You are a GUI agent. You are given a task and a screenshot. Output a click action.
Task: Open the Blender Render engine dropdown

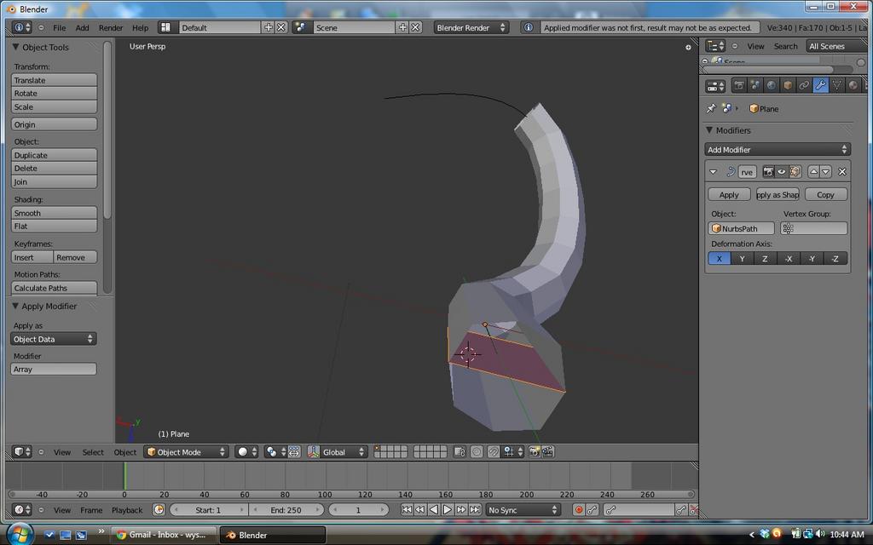471,27
